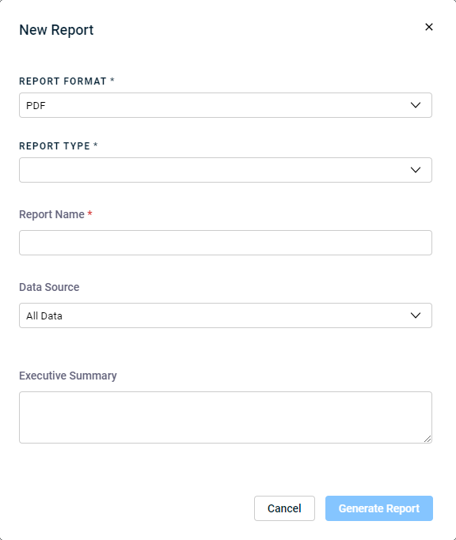
Task: Click the REPORT FORMAT label
Action: [x=63, y=81]
